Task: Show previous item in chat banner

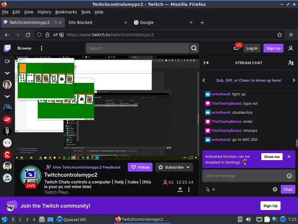Action: [x=204, y=80]
